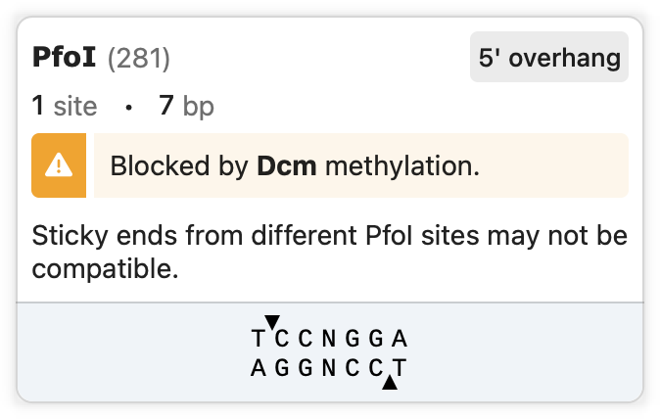Click the bottom strand cut marker triangle
Viewport: 660px width, 419px height.
pos(391,385)
